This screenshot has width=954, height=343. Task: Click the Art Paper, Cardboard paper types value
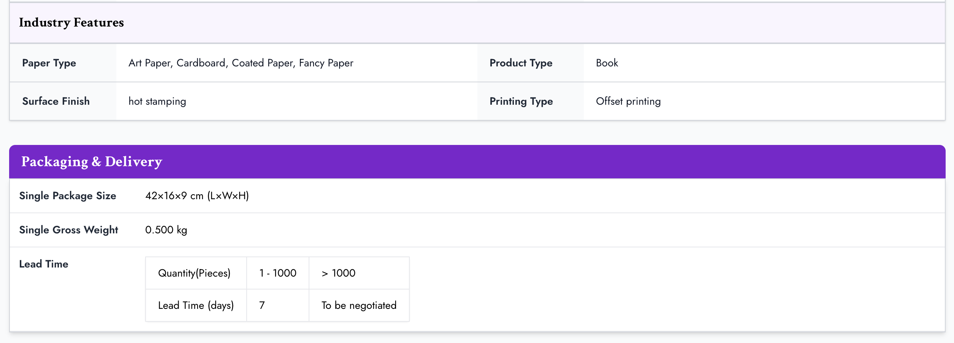click(241, 63)
